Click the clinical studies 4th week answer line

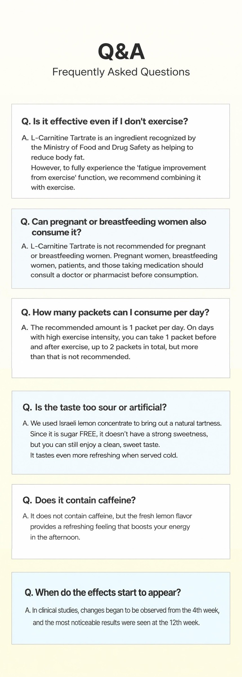click(122, 610)
